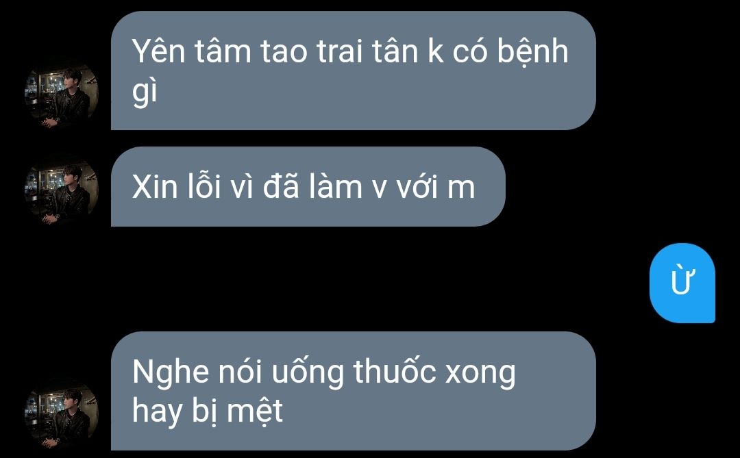Click the "Xin lỗi vì đã làm v với m" bubble
This screenshot has width=740, height=458.
tap(308, 186)
